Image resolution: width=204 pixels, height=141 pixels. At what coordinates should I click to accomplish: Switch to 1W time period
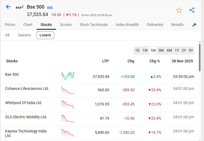pyautogui.click(x=145, y=50)
